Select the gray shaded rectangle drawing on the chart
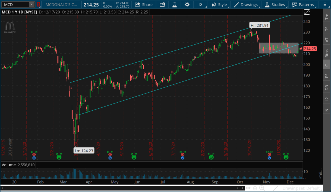331x192 pixels. [279, 48]
